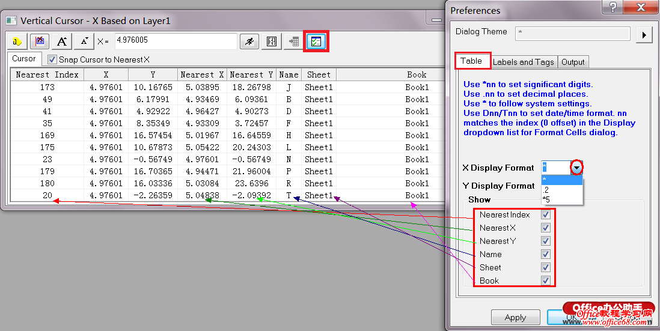Click the delete cursor icon

tap(40, 41)
